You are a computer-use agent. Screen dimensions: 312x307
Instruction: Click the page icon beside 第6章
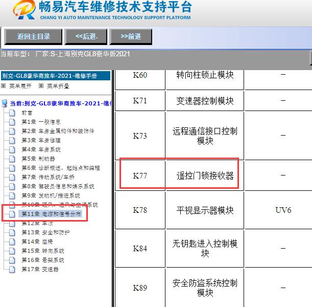(12, 168)
